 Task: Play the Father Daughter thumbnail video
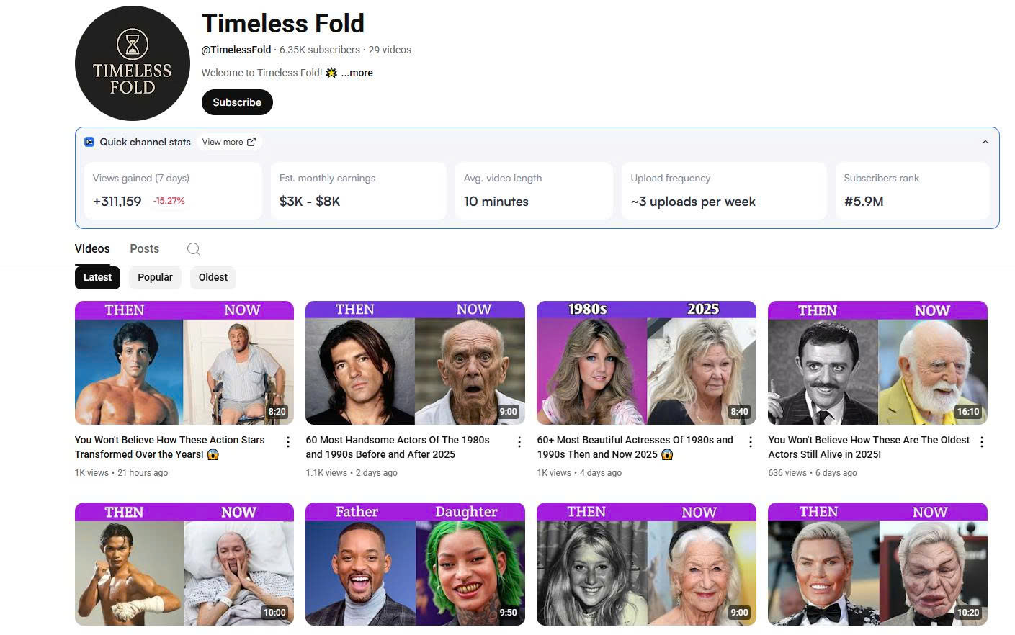tap(415, 564)
